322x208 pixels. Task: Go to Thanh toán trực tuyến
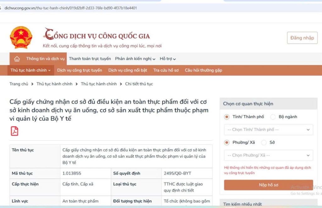(x=90, y=59)
